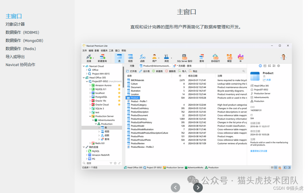The height and width of the screenshot is (193, 308).
Task: Click the star filter icon beside tree search
Action: click(115, 163)
